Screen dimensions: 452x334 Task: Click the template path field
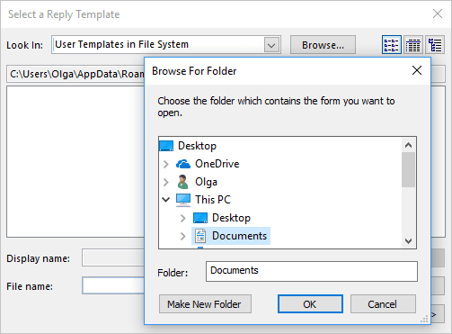click(x=75, y=74)
